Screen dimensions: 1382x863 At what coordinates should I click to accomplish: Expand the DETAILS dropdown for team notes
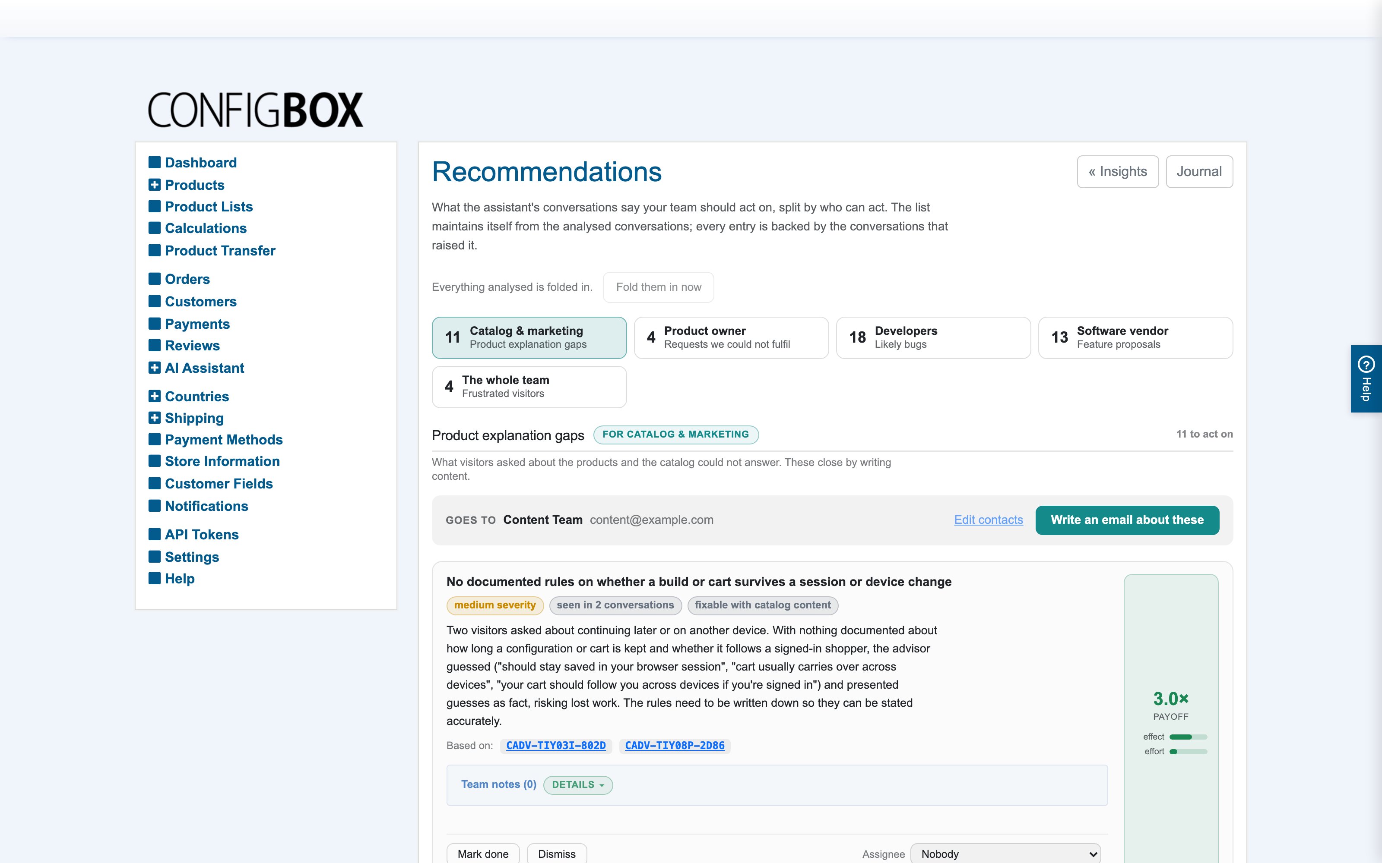[x=578, y=785]
